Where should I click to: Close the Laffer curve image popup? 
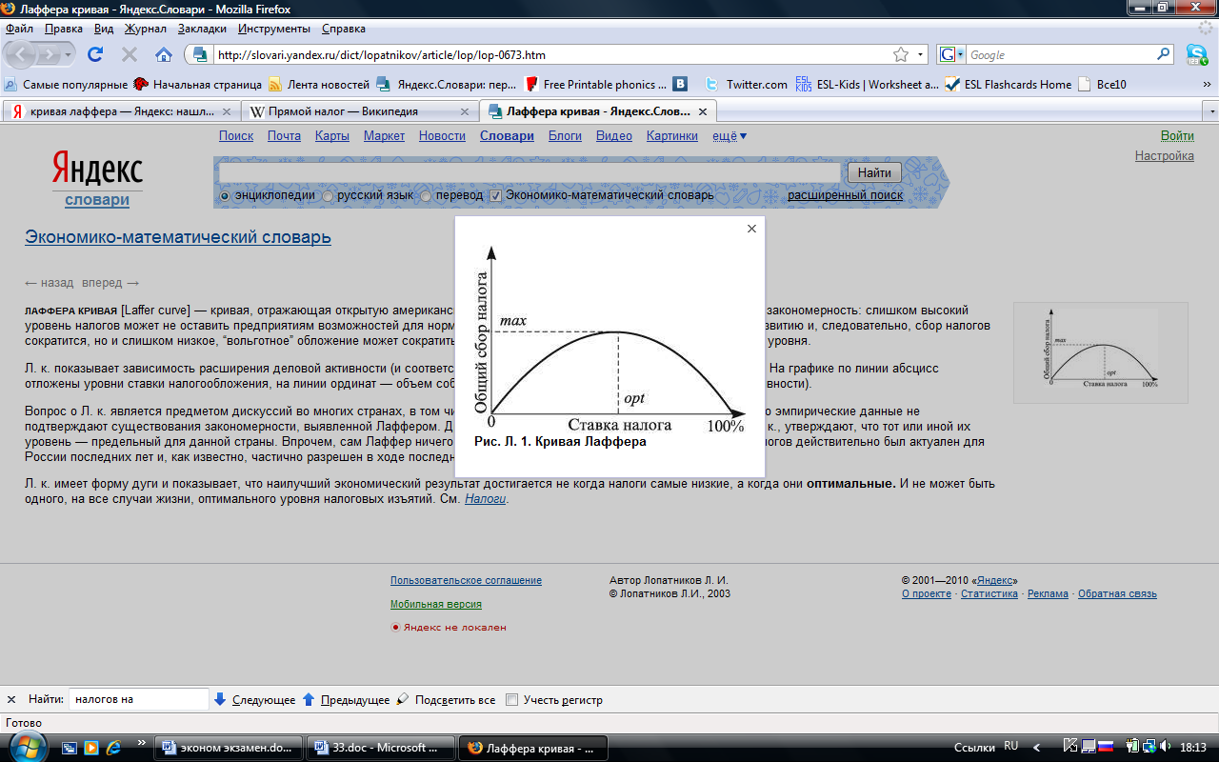751,229
